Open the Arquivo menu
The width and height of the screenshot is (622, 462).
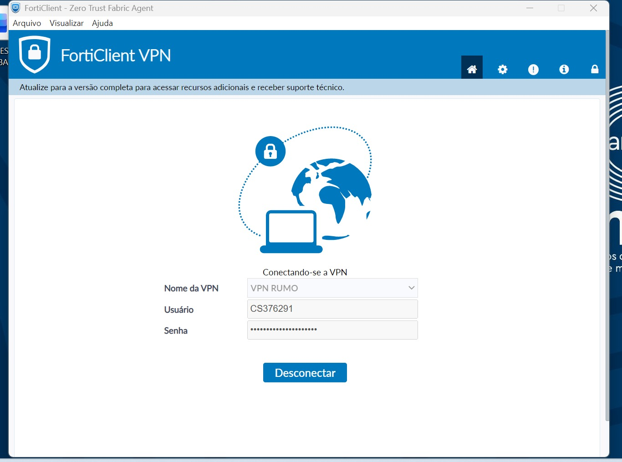(27, 23)
